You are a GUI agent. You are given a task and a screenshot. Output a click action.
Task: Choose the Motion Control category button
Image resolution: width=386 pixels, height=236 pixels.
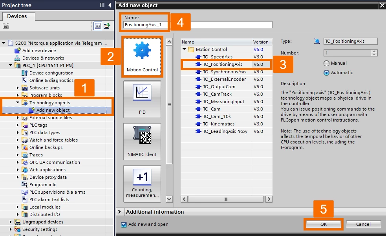(142, 57)
